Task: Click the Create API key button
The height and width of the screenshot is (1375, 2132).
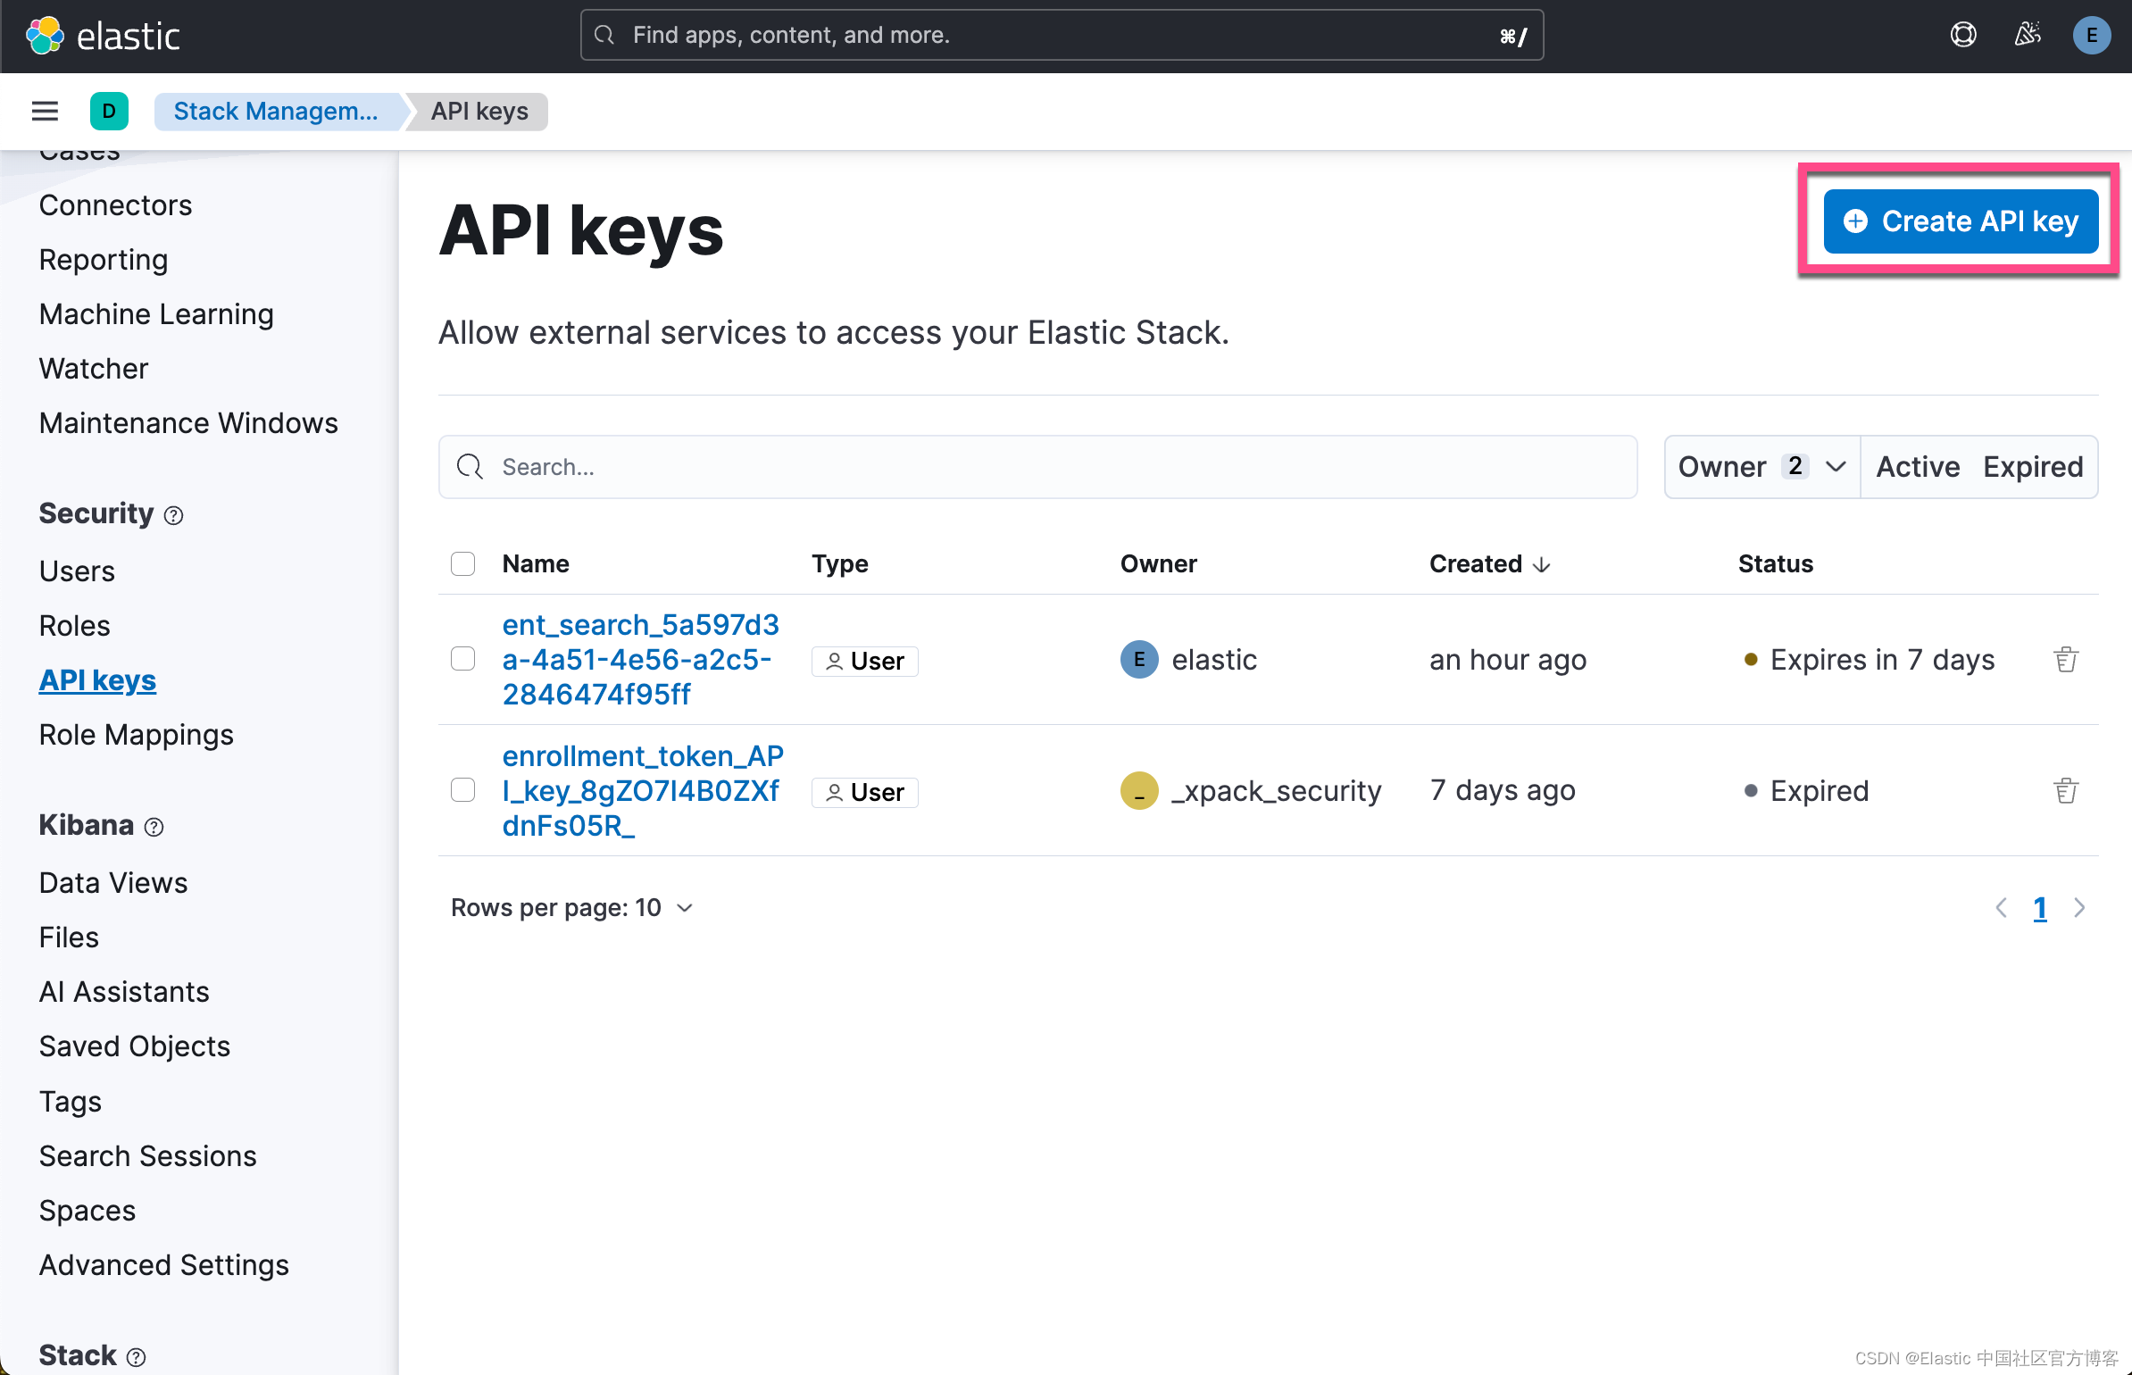Action: [x=1960, y=221]
